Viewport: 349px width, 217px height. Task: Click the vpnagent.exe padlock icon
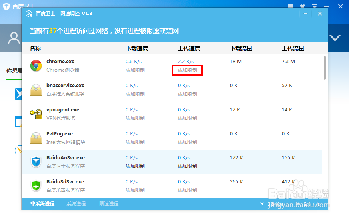click(36, 114)
